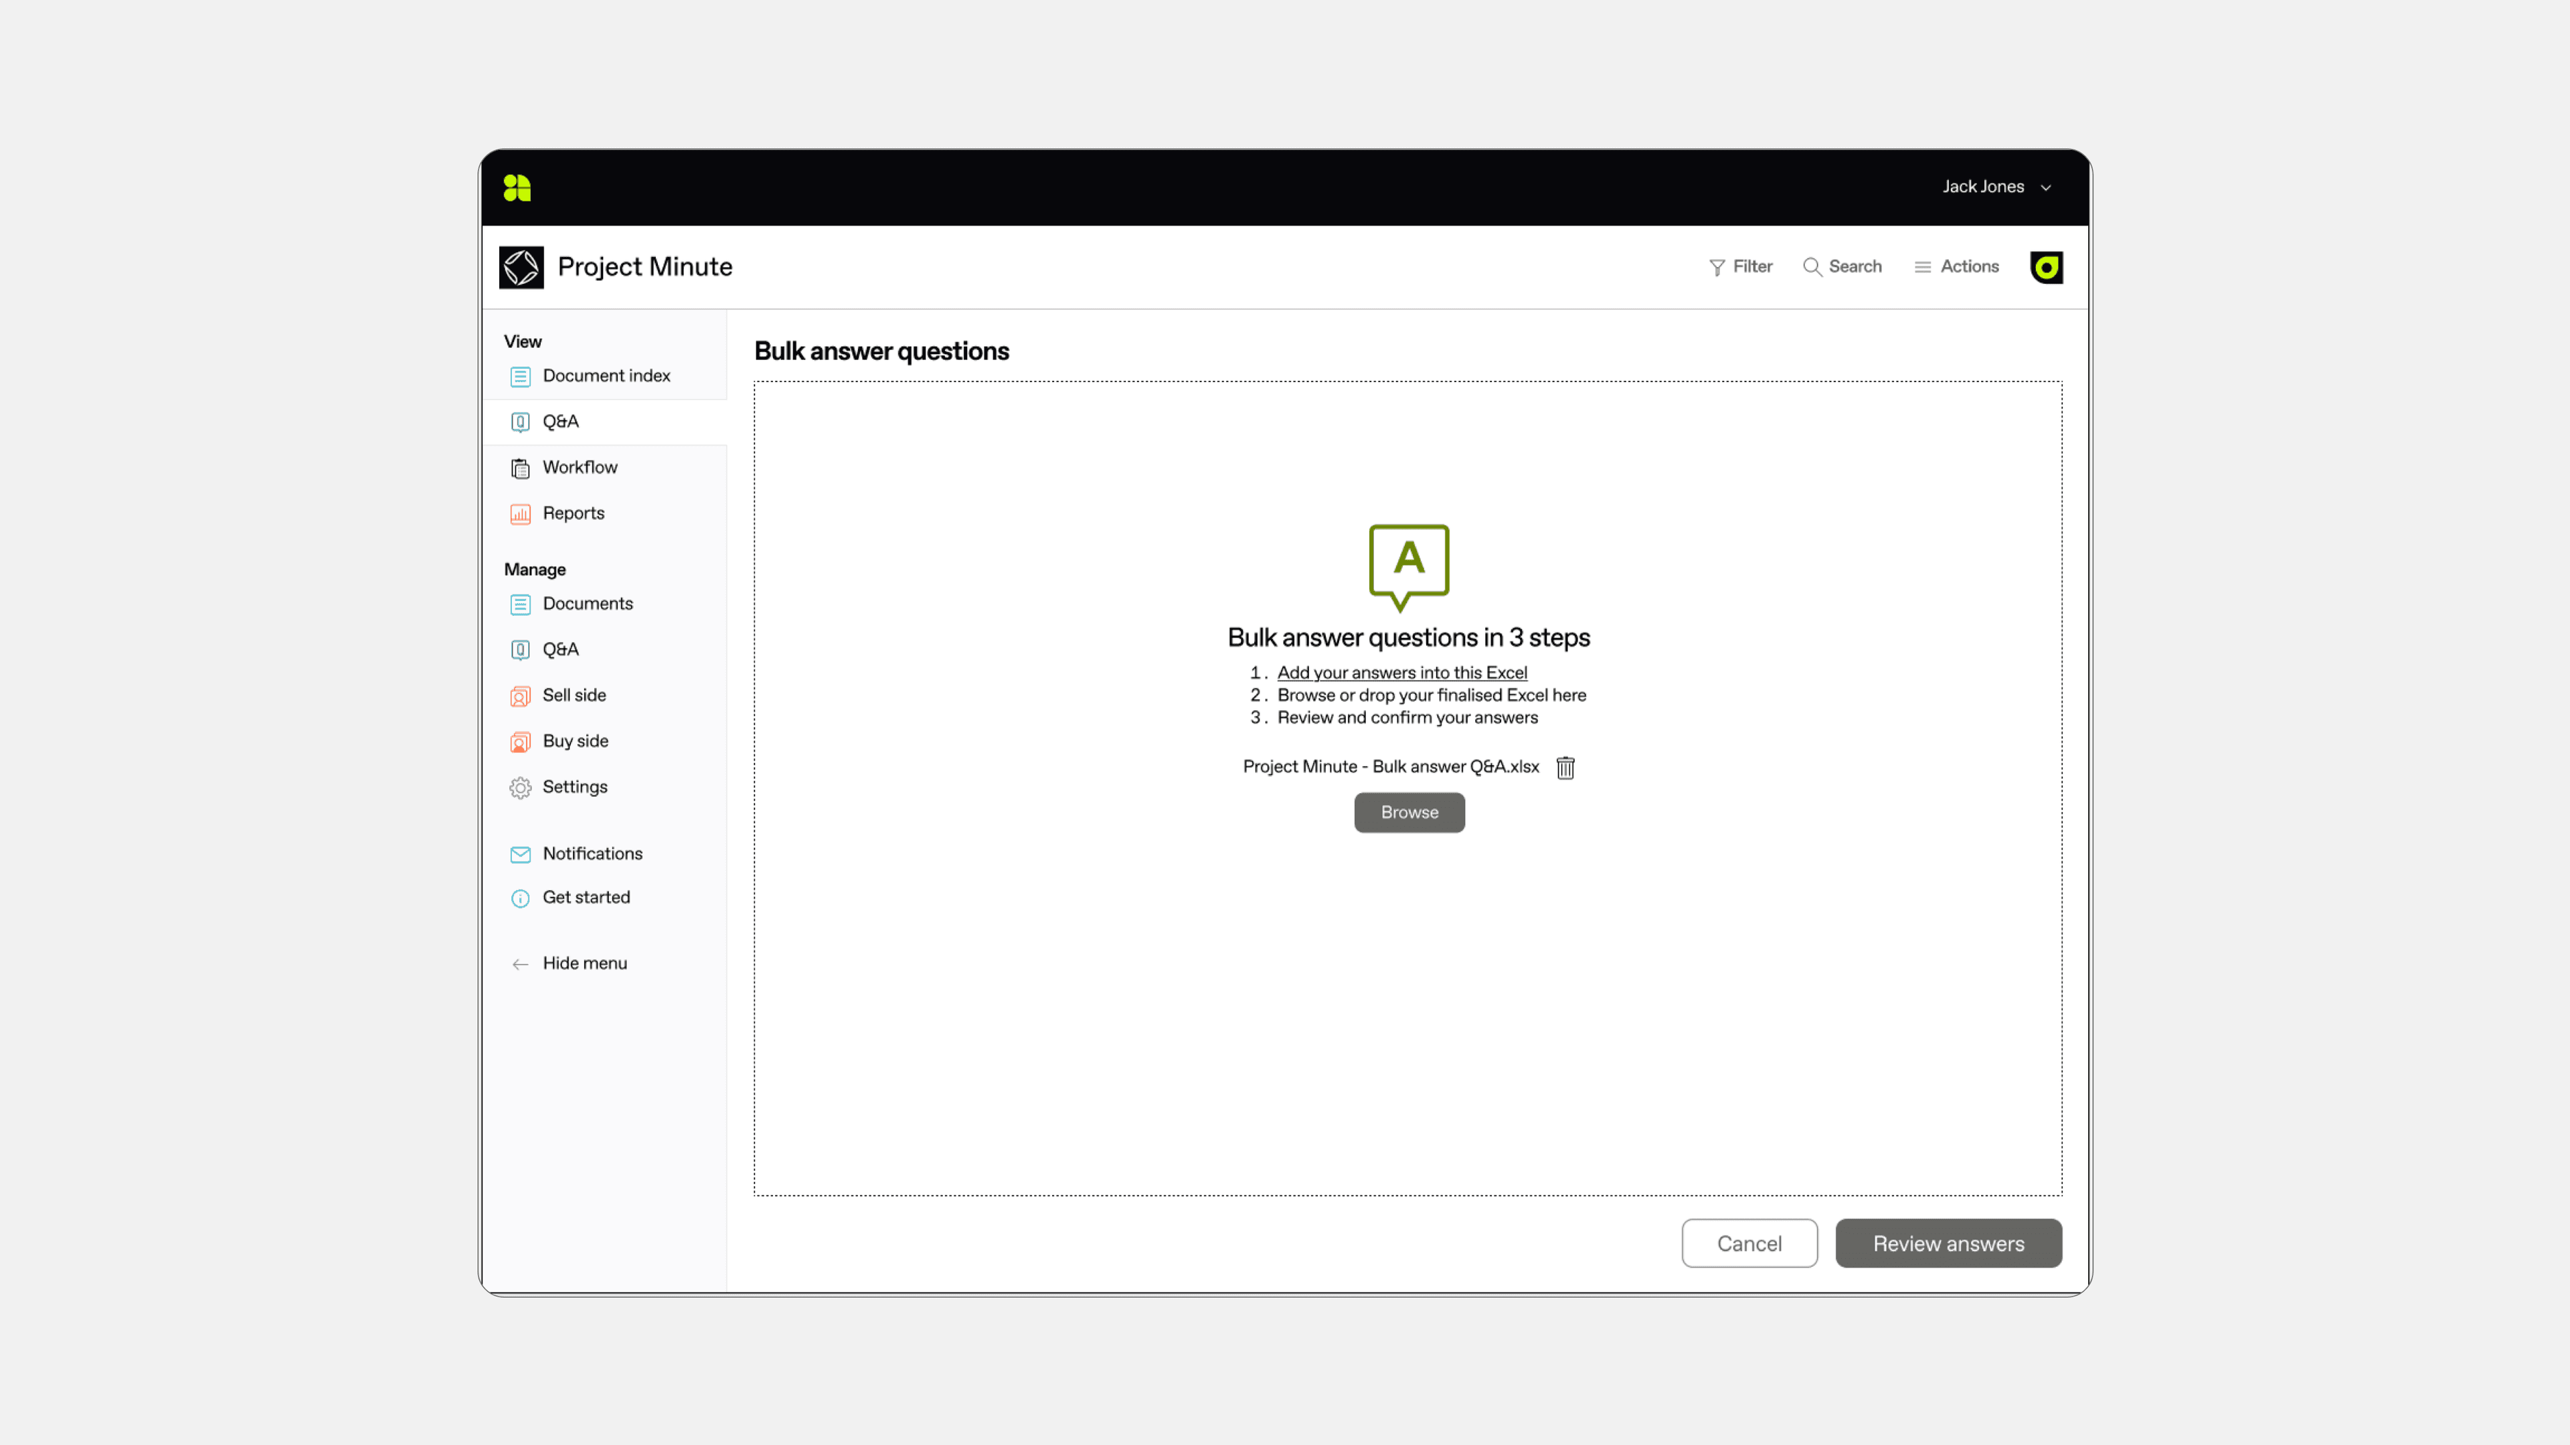Open Search in the header
The width and height of the screenshot is (2570, 1445).
pos(1855,266)
